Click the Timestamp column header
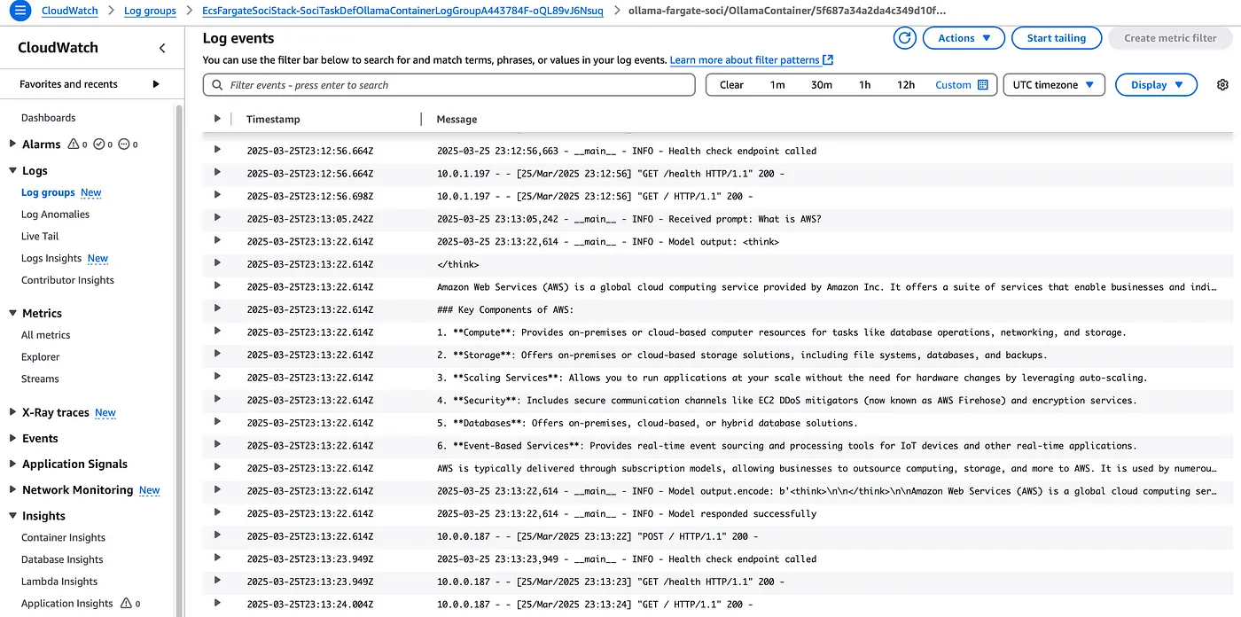This screenshot has width=1241, height=617. (x=273, y=119)
